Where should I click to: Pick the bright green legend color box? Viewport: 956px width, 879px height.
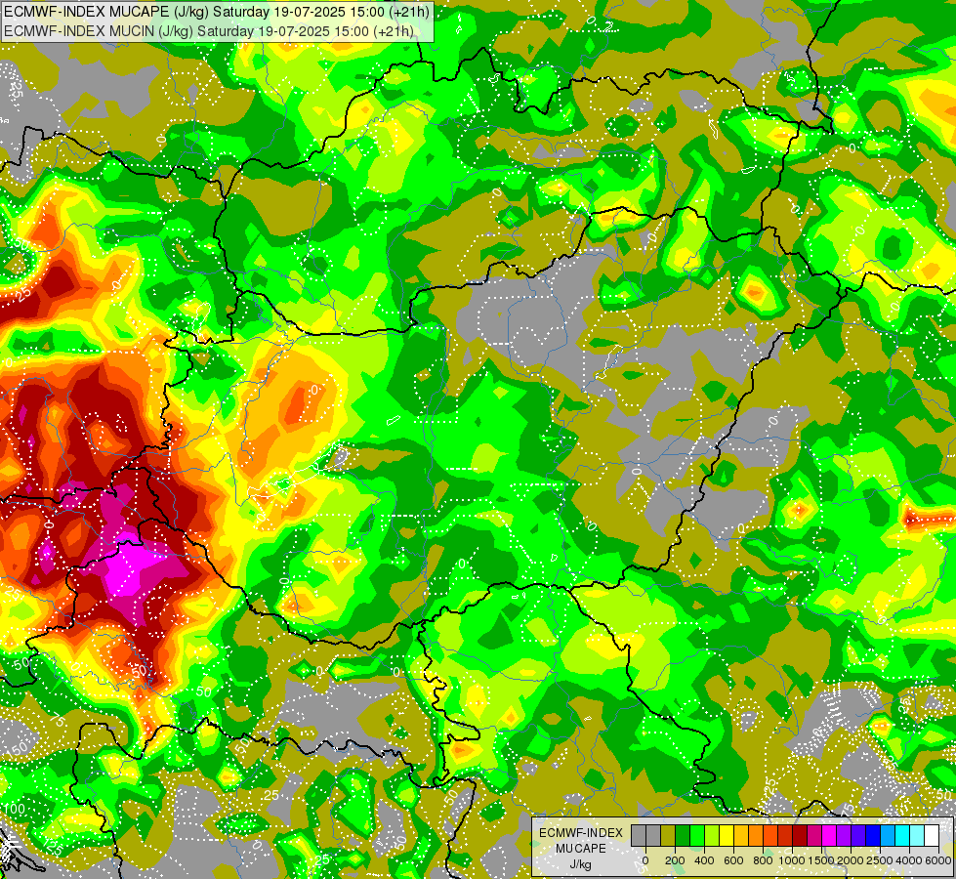point(697,836)
